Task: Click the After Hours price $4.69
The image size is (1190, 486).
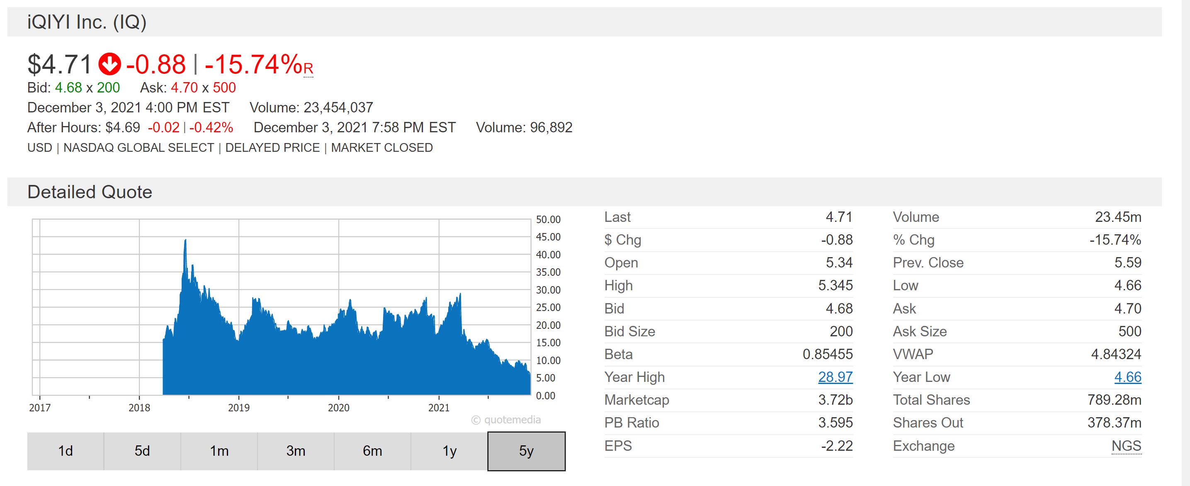Action: (x=122, y=127)
